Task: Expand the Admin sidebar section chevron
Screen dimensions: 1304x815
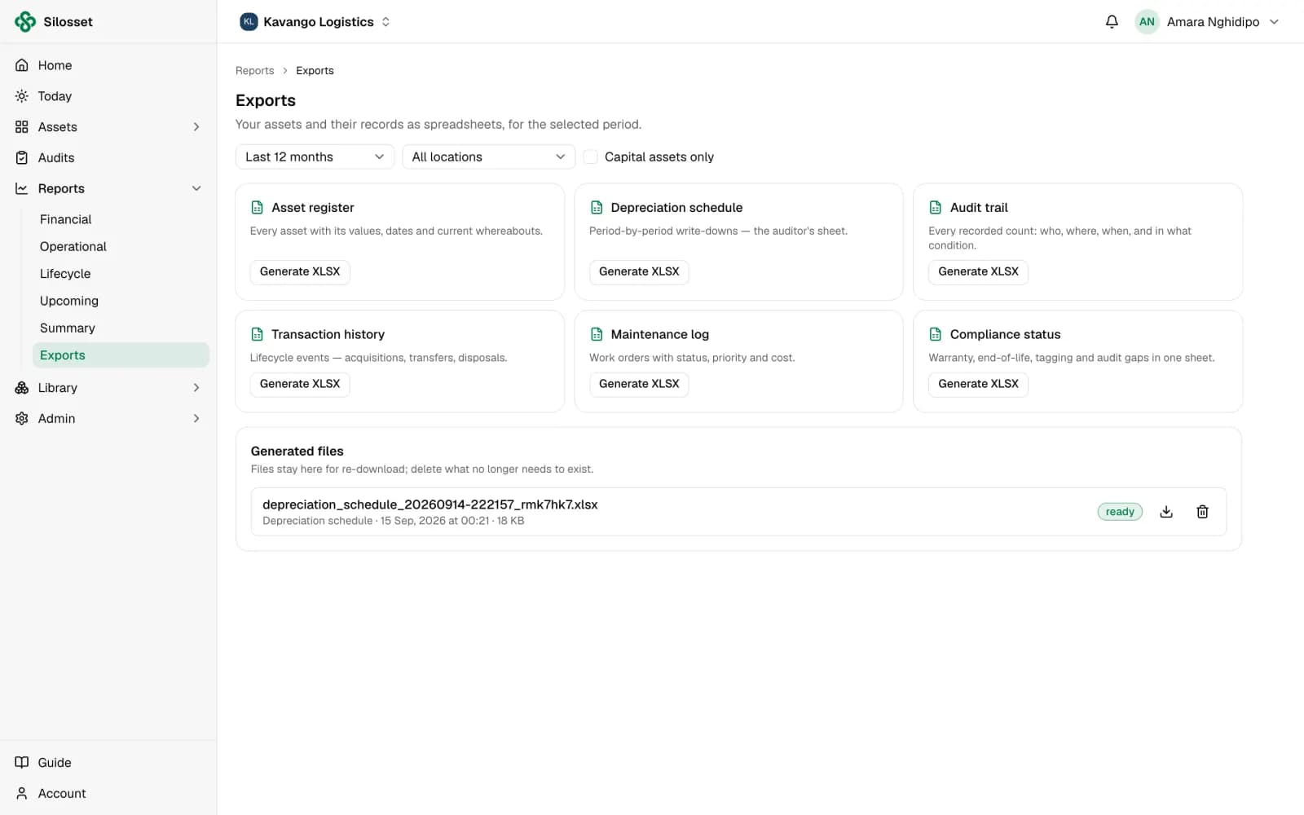Action: [196, 419]
